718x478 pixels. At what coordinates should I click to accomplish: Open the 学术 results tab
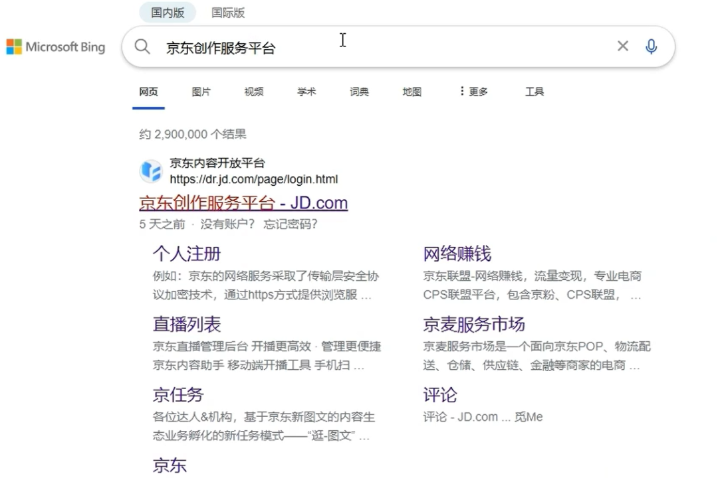(x=306, y=92)
